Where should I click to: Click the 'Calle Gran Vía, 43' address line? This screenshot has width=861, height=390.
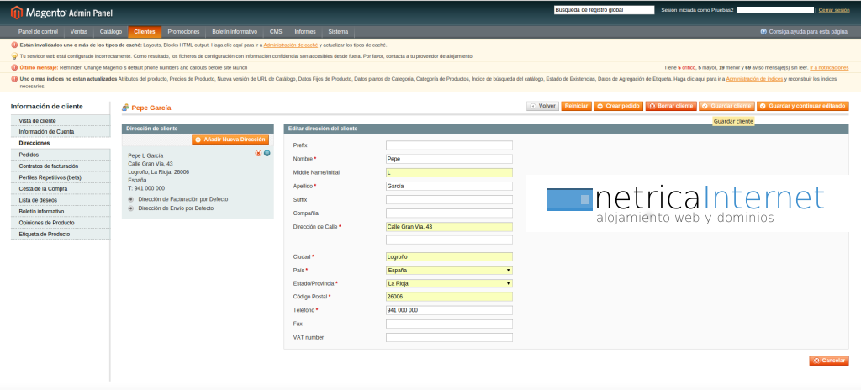coord(151,164)
